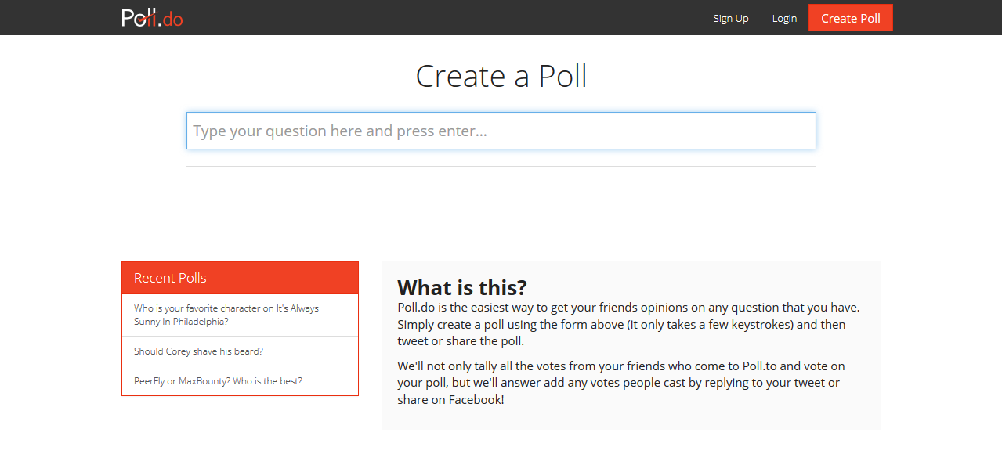Image resolution: width=1002 pixels, height=461 pixels.
Task: Open the Should Corey shave his beard poll
Action: (x=198, y=351)
